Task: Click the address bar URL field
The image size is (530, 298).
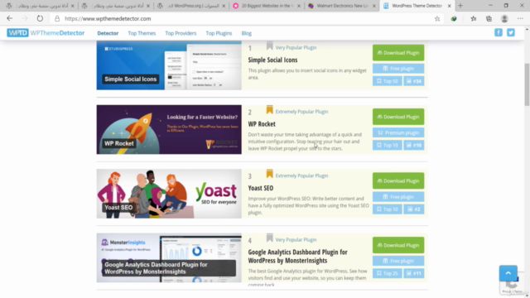Action: pos(243,18)
